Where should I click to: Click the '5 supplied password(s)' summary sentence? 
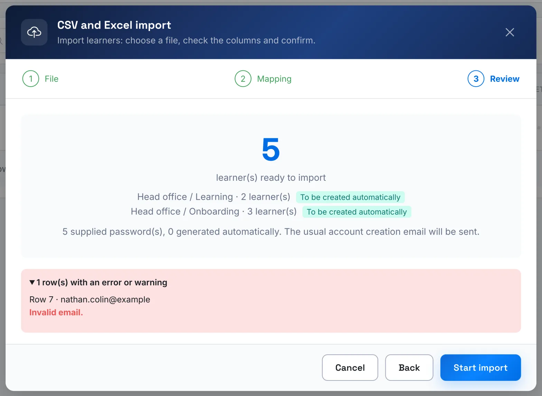click(x=271, y=232)
